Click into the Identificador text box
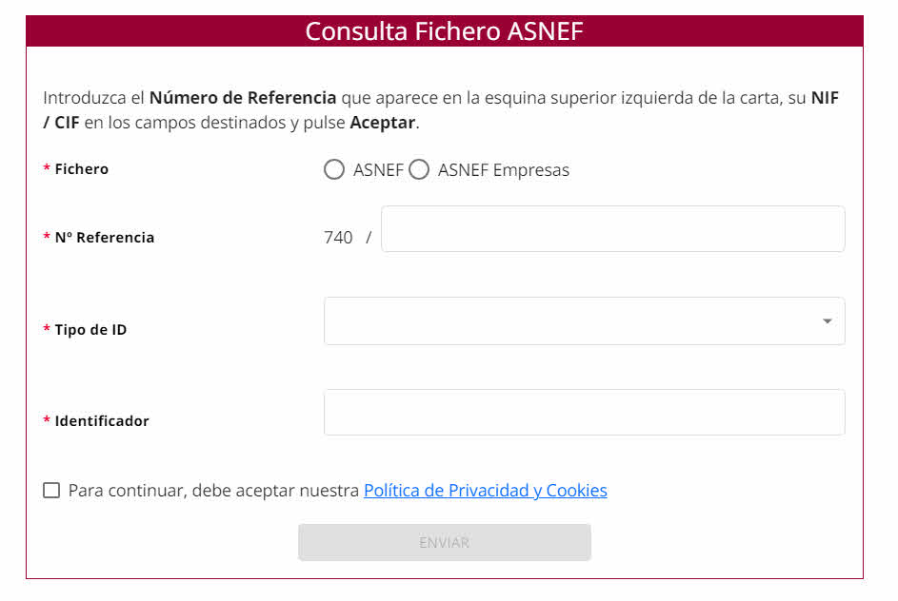The width and height of the screenshot is (898, 601). tap(584, 413)
